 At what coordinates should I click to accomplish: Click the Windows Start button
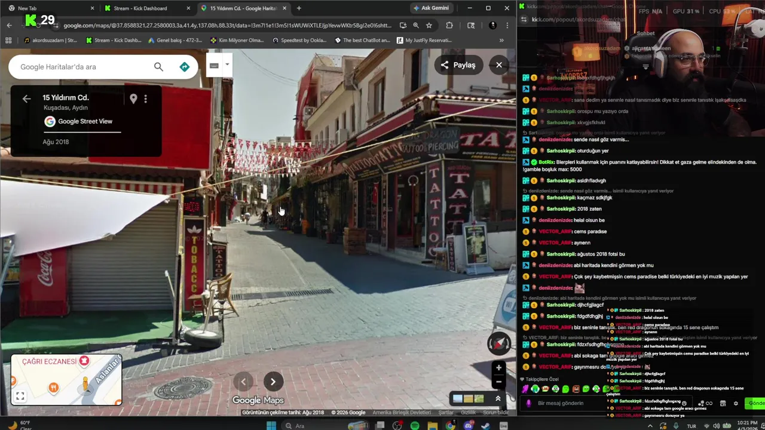coord(271,425)
